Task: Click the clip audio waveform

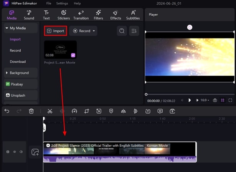Action: coord(120,159)
